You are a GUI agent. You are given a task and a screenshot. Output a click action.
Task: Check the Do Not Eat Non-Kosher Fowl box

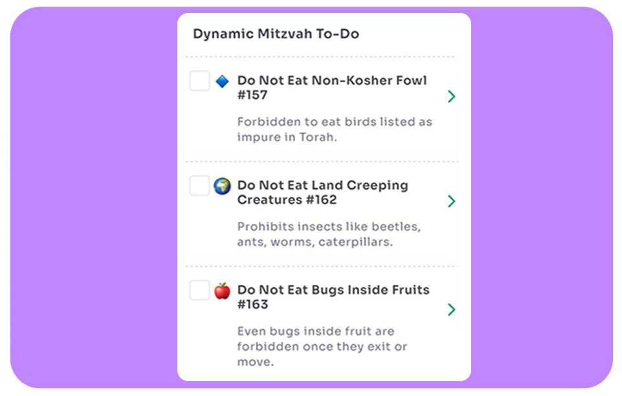coord(199,82)
